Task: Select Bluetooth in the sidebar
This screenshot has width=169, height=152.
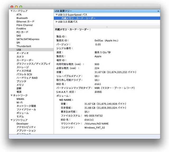Action: 22,18
